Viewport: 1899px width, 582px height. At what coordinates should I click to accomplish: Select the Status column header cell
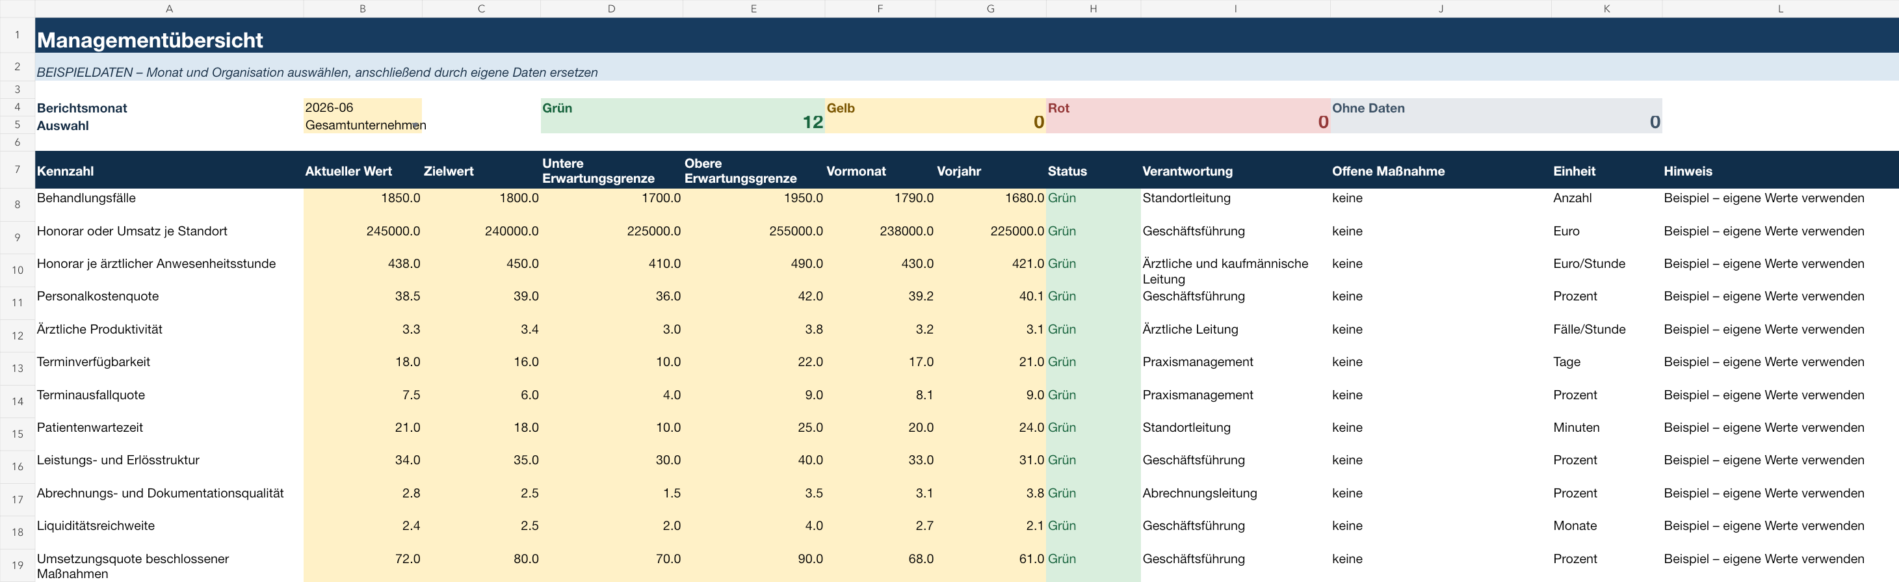click(x=1092, y=170)
